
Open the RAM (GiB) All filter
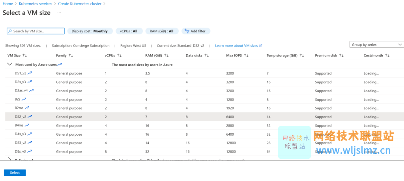(162, 31)
